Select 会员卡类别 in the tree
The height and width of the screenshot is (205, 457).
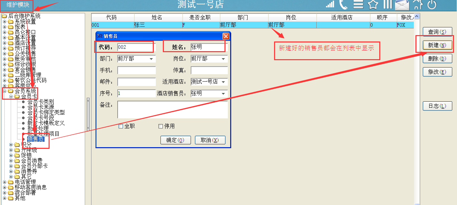[40, 102]
